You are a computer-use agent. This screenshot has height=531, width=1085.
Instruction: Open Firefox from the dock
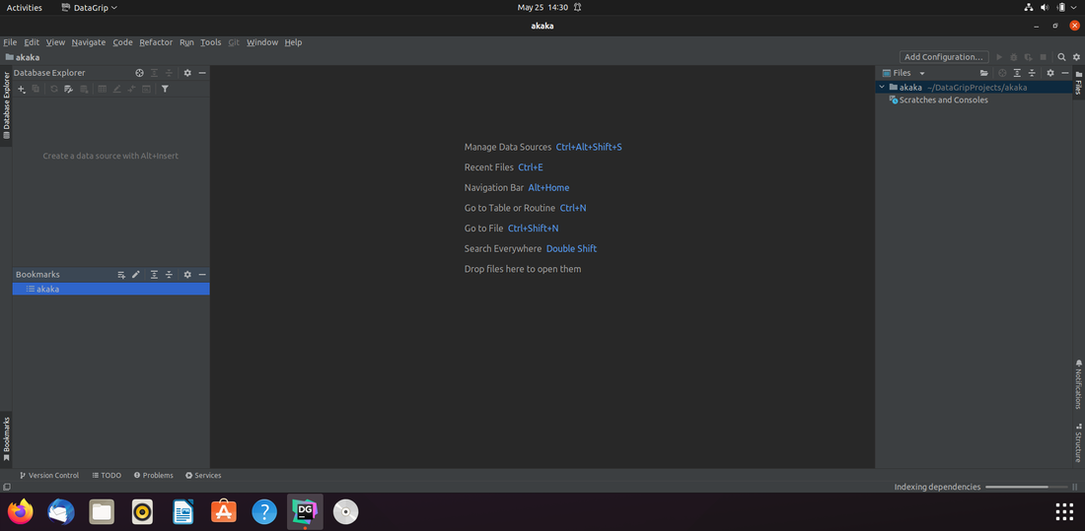[20, 511]
